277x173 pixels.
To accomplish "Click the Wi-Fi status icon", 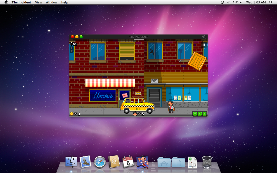I will (x=235, y=2).
